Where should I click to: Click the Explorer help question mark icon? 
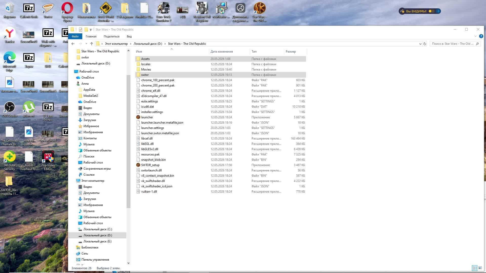[x=481, y=36]
